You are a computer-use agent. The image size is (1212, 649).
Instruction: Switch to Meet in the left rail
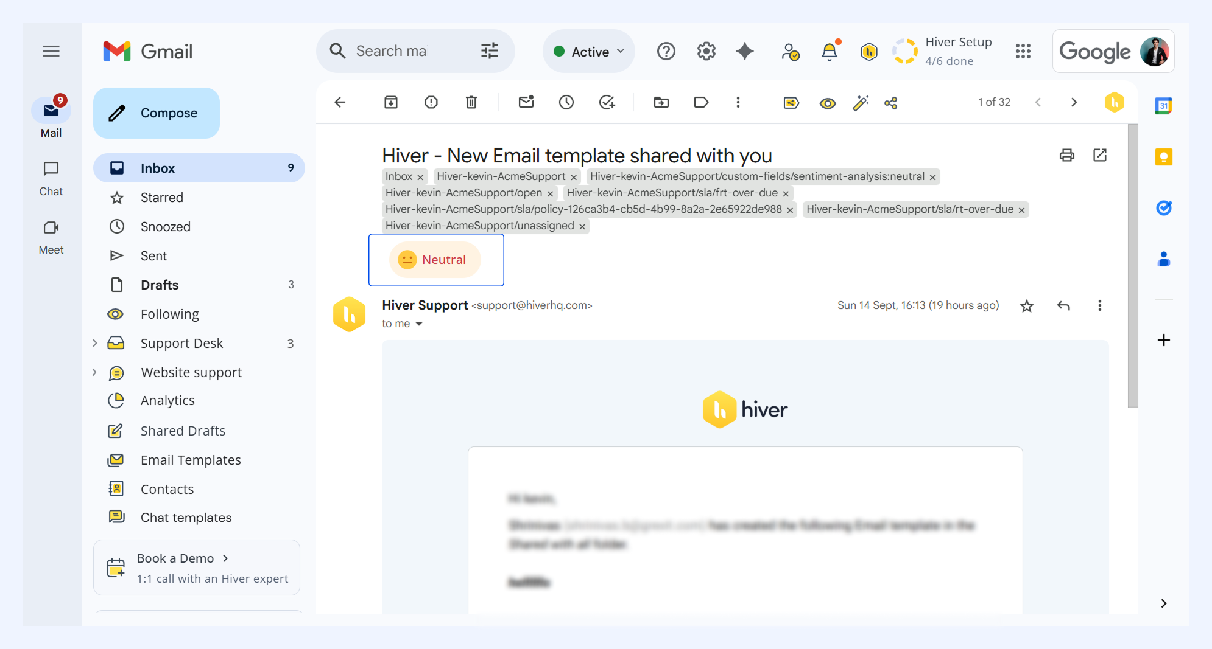(51, 237)
